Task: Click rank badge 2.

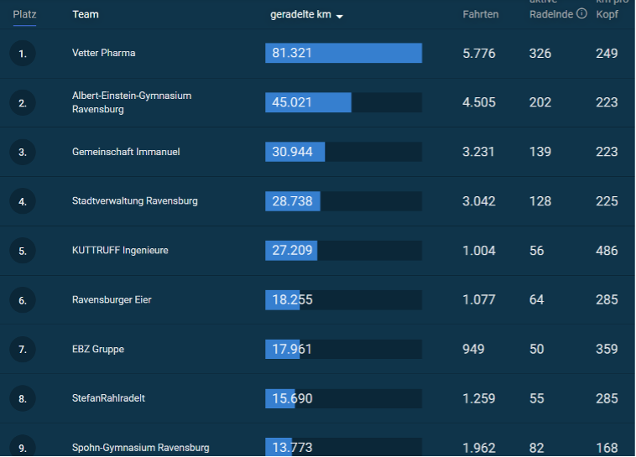Action: [x=23, y=102]
